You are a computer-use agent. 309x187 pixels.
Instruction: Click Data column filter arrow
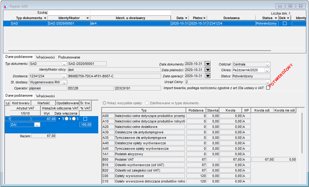pyautogui.click(x=186, y=18)
